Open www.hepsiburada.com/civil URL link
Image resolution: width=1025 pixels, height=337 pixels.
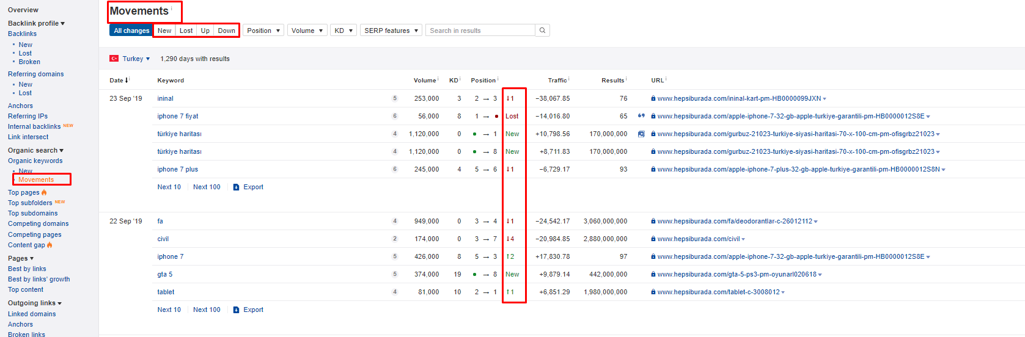(699, 239)
